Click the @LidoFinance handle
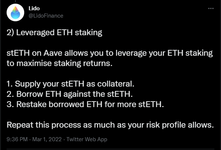221x150 pixels. point(45,15)
